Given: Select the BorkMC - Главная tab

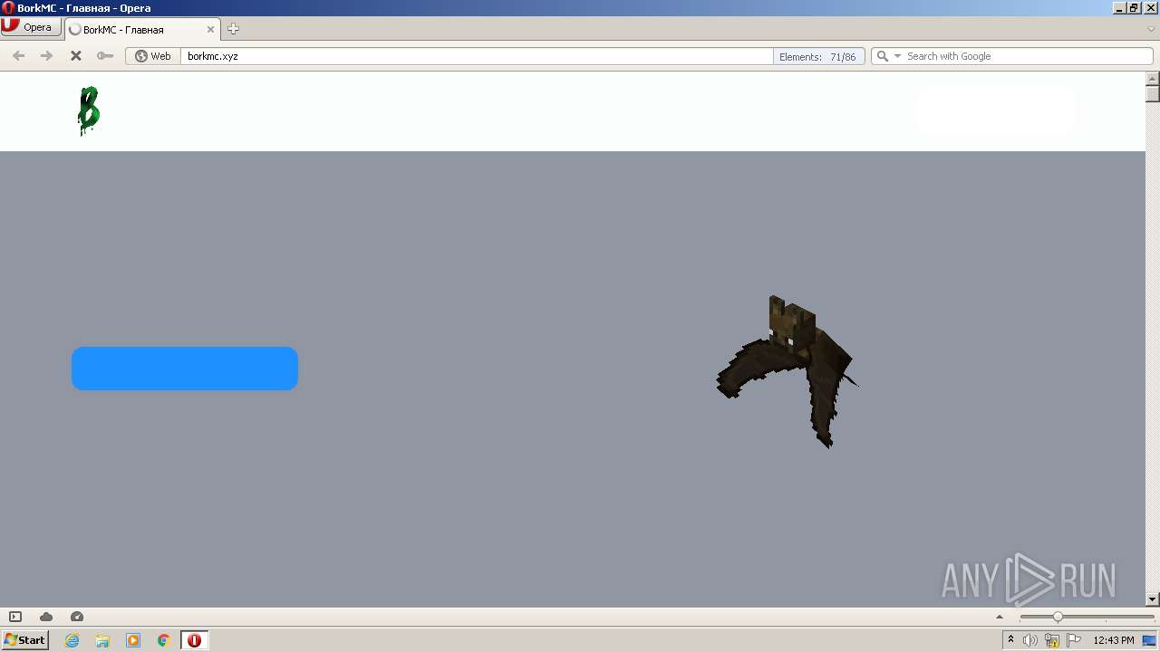Looking at the screenshot, I should (x=142, y=29).
